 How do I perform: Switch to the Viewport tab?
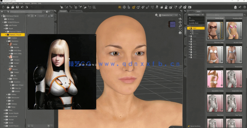(x=63, y=11)
